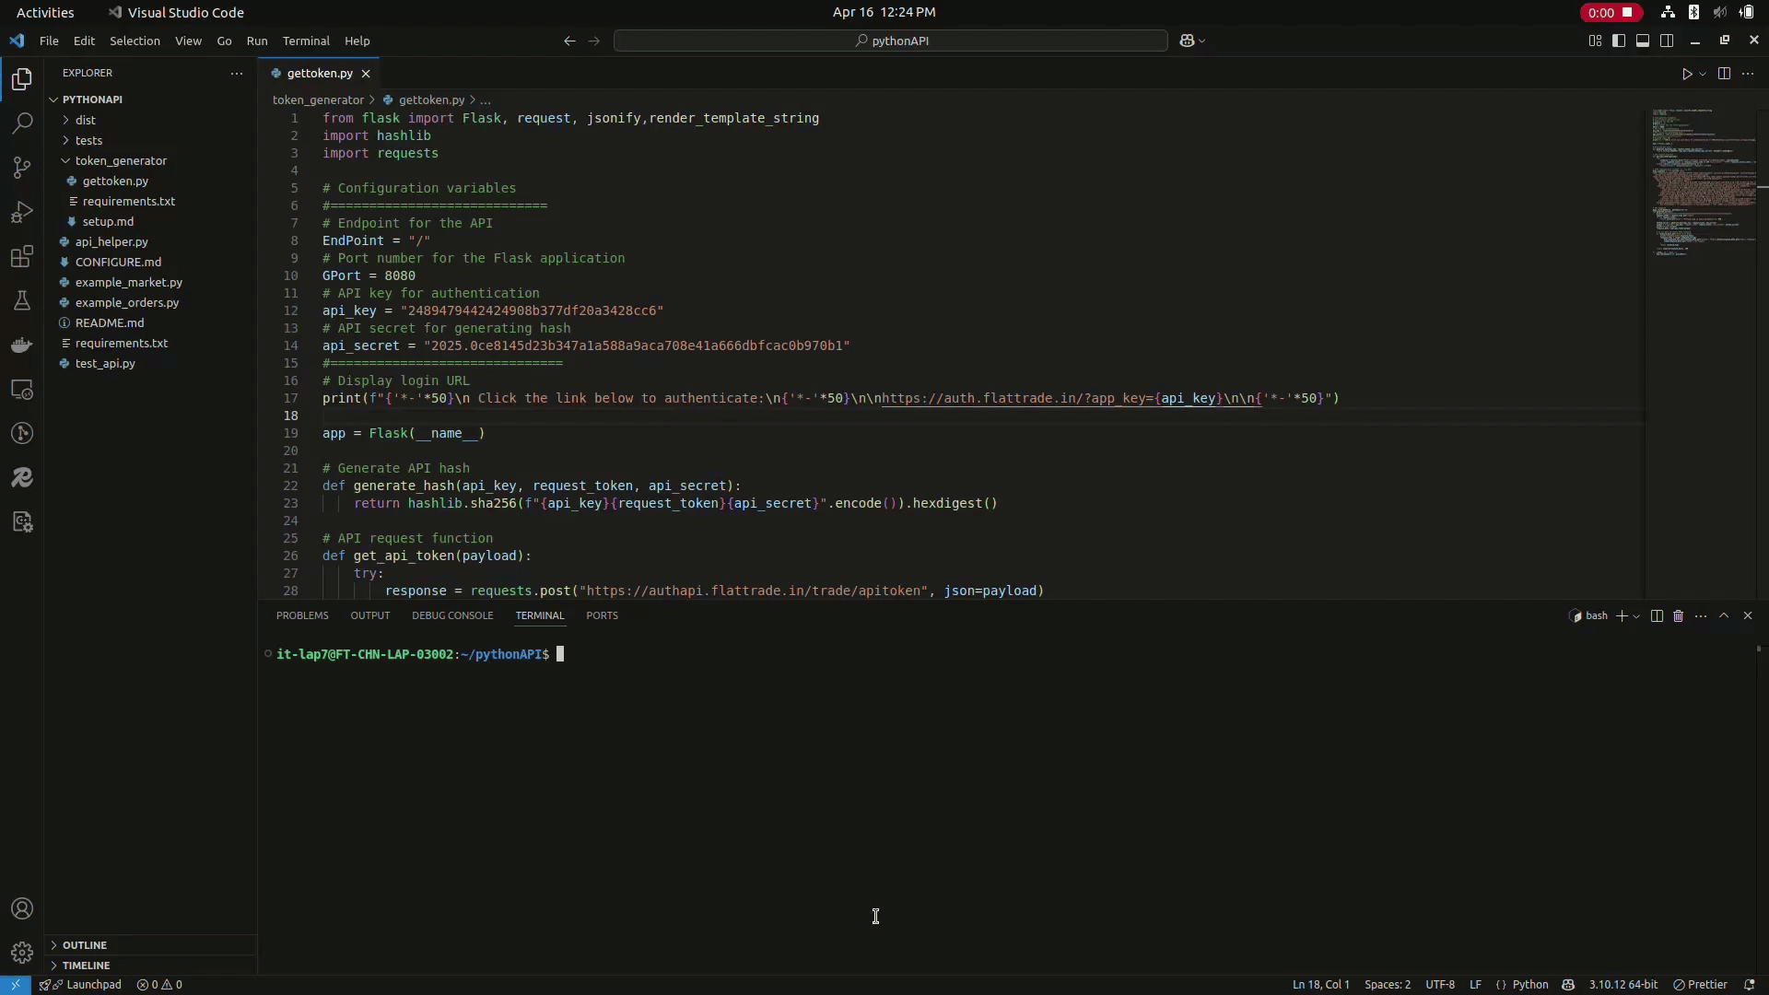
Task: Click the muted volume system icon
Action: [1720, 12]
